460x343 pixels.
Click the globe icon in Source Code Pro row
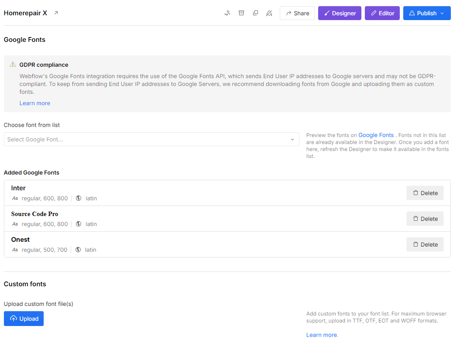click(79, 224)
